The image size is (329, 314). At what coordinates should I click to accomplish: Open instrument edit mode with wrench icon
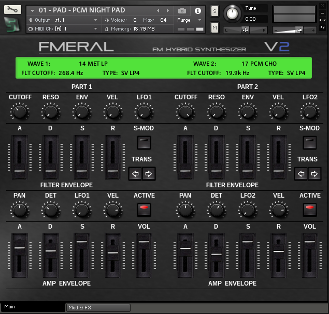pyautogui.click(x=12, y=10)
